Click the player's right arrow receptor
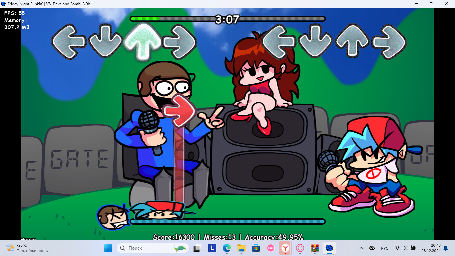This screenshot has height=256, width=455. point(389,42)
